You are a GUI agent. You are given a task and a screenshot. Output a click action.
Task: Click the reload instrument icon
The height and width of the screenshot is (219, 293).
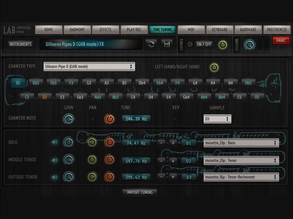tap(151, 44)
